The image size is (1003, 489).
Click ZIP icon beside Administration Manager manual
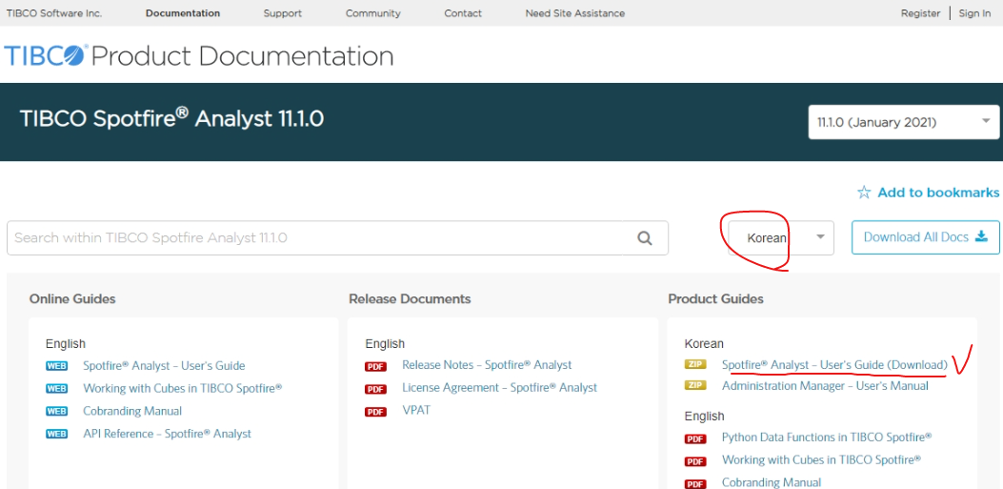(x=695, y=385)
